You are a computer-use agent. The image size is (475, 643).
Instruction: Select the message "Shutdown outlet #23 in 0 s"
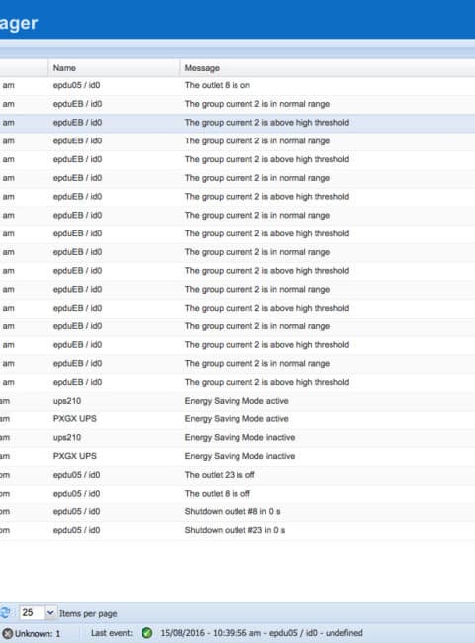(x=236, y=530)
